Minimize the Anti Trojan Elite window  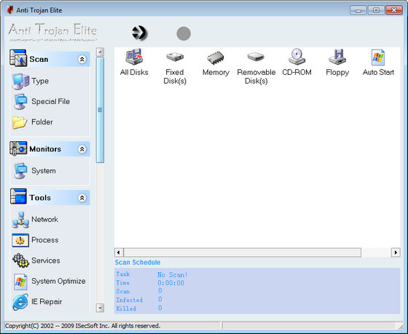click(358, 10)
